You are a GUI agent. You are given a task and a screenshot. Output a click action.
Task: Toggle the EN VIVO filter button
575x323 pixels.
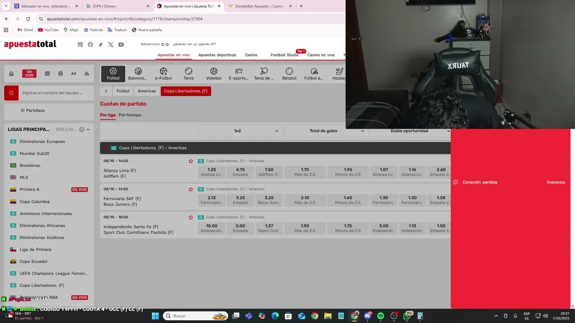pyautogui.click(x=29, y=74)
